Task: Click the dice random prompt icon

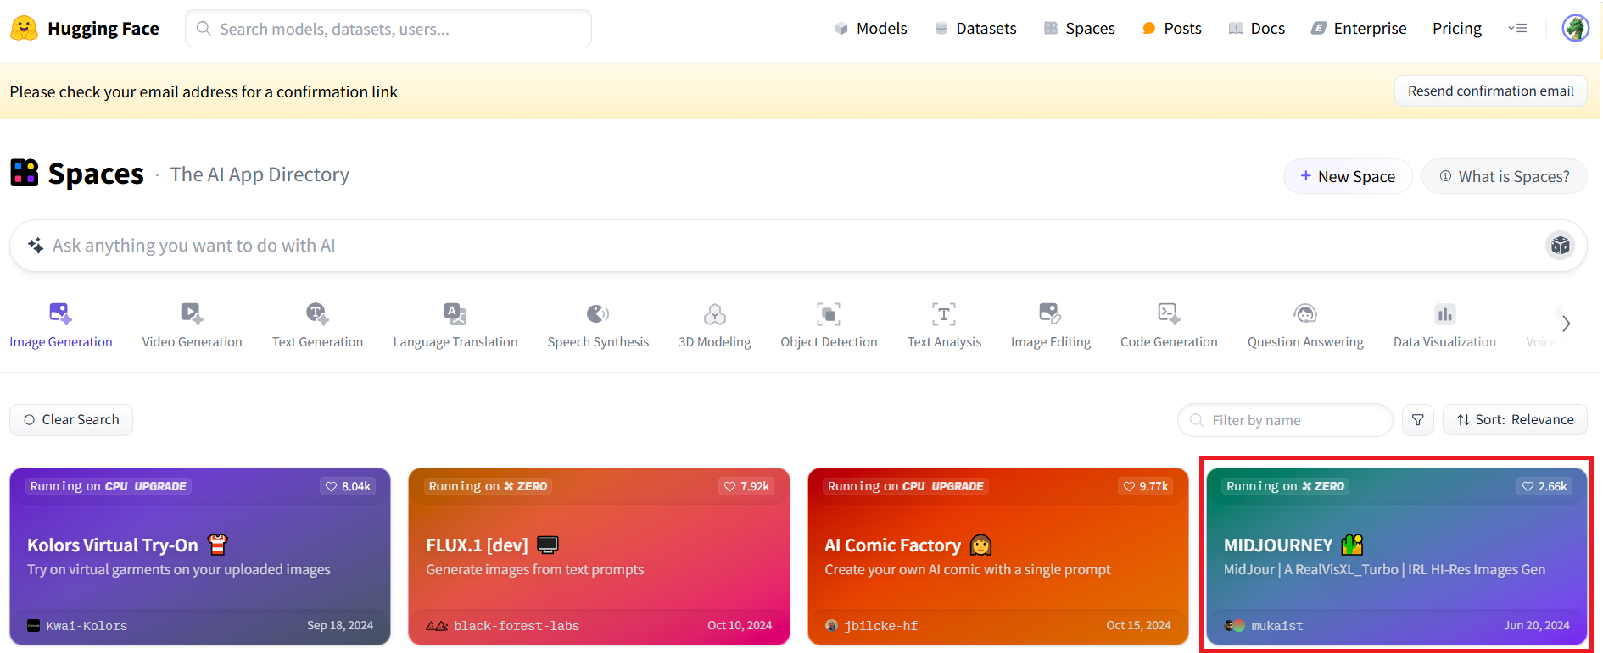Action: pos(1560,246)
